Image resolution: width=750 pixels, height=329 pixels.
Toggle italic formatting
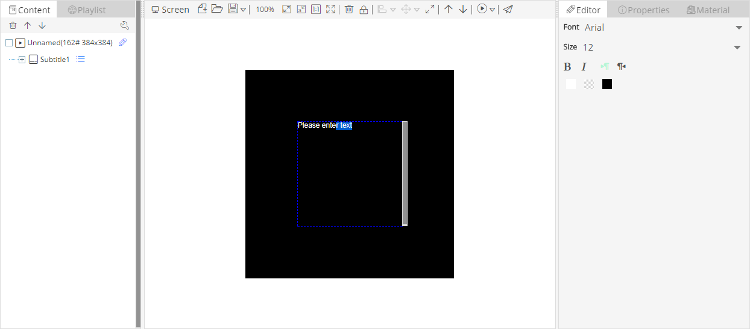(x=584, y=67)
